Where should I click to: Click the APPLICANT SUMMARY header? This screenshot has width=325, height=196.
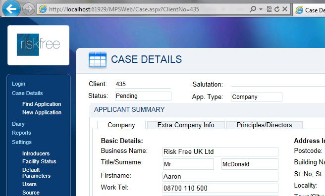[x=129, y=109]
